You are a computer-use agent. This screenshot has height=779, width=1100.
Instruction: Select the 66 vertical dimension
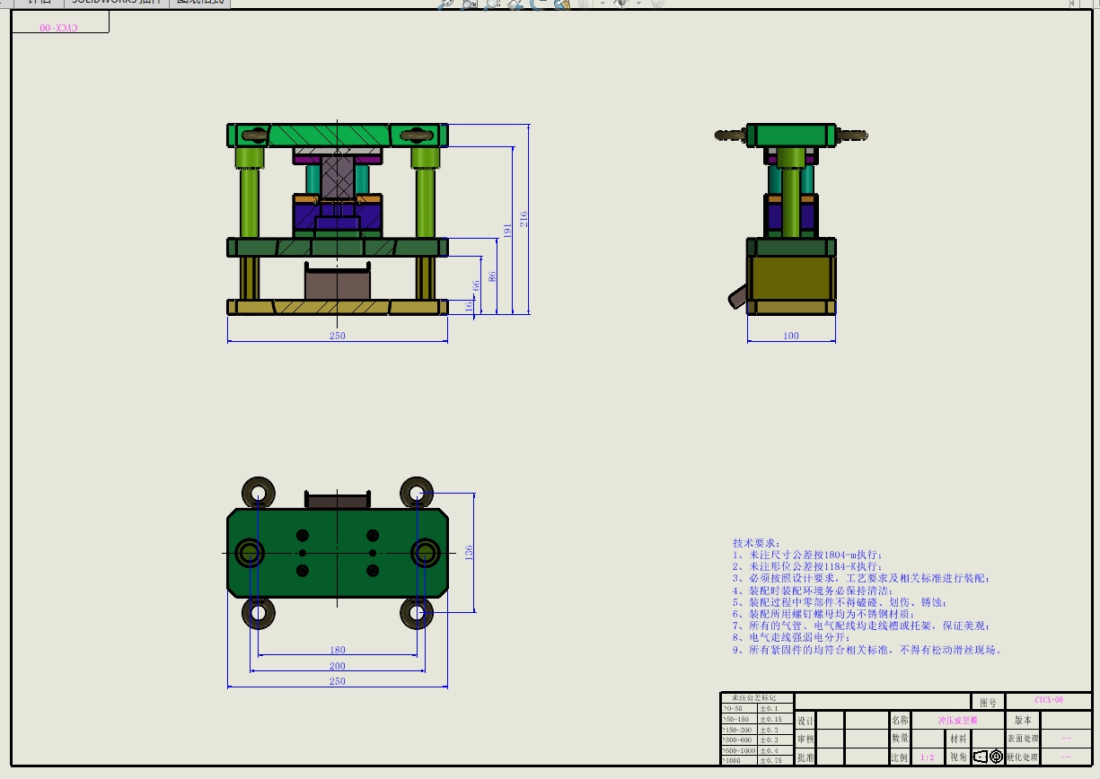tap(476, 285)
